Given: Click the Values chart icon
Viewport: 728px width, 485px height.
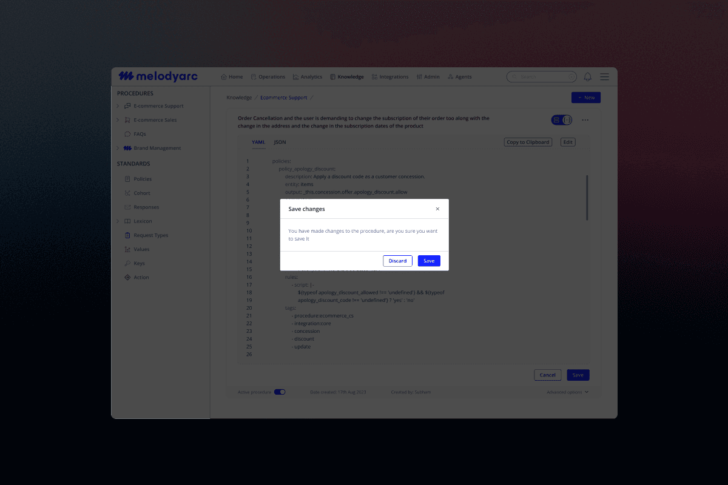Looking at the screenshot, I should point(127,249).
